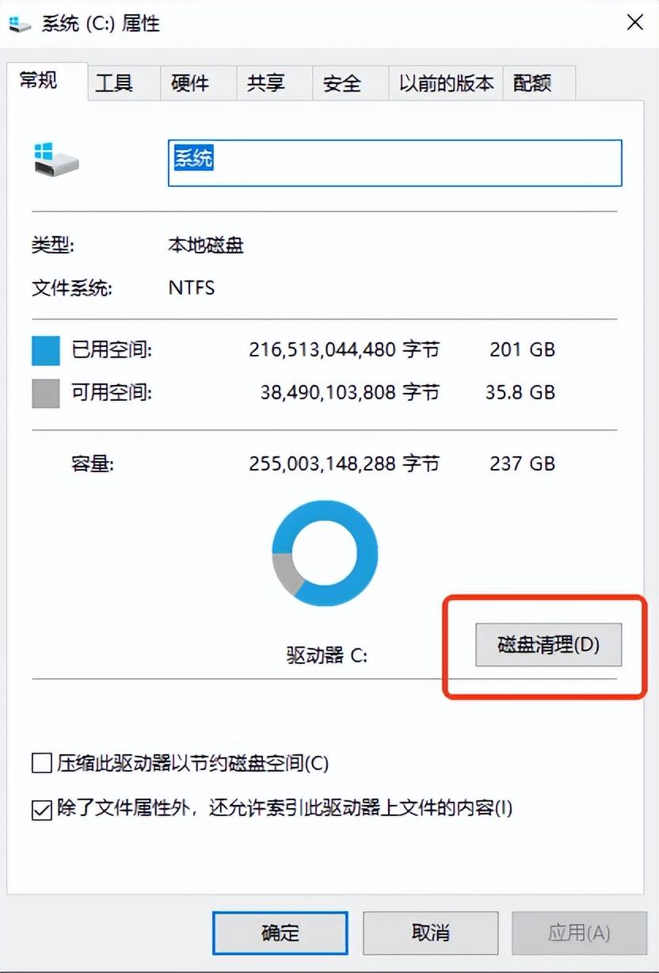Click the gray free space color square
This screenshot has width=659, height=973.
click(x=46, y=393)
